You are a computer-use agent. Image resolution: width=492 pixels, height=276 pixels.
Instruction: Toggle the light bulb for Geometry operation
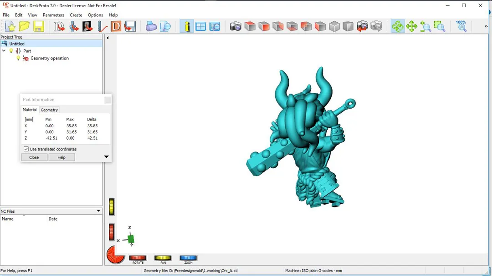point(18,58)
